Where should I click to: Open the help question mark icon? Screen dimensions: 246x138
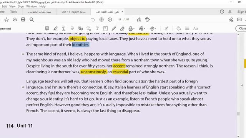(222, 11)
